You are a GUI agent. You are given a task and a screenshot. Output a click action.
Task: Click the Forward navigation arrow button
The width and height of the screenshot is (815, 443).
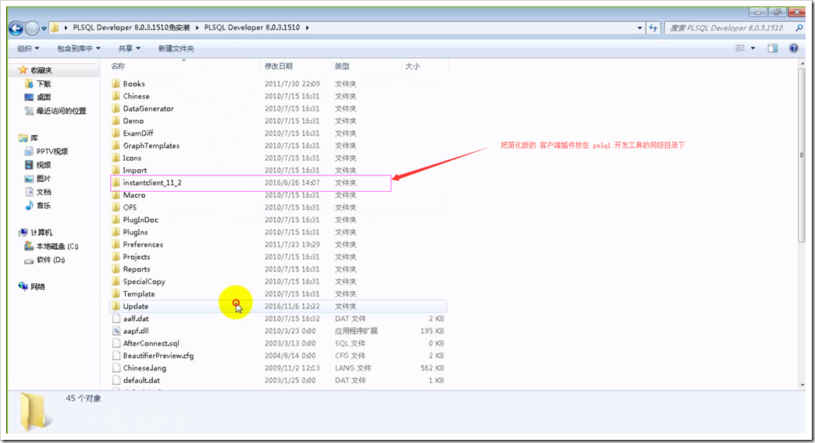32,28
